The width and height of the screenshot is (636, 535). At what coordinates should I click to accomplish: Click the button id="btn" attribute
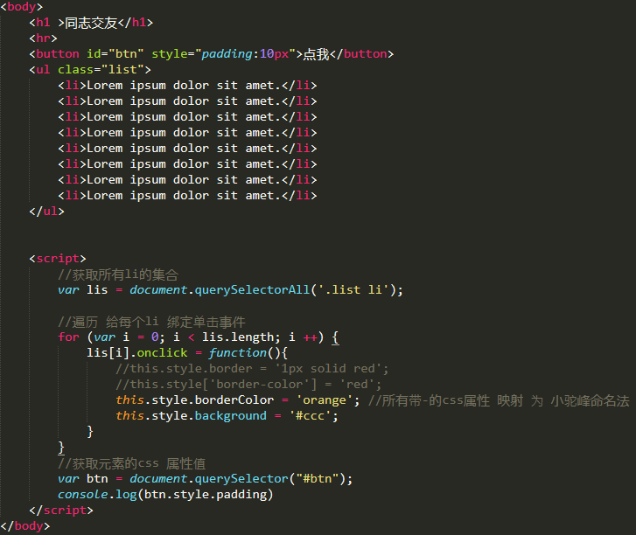(x=115, y=54)
